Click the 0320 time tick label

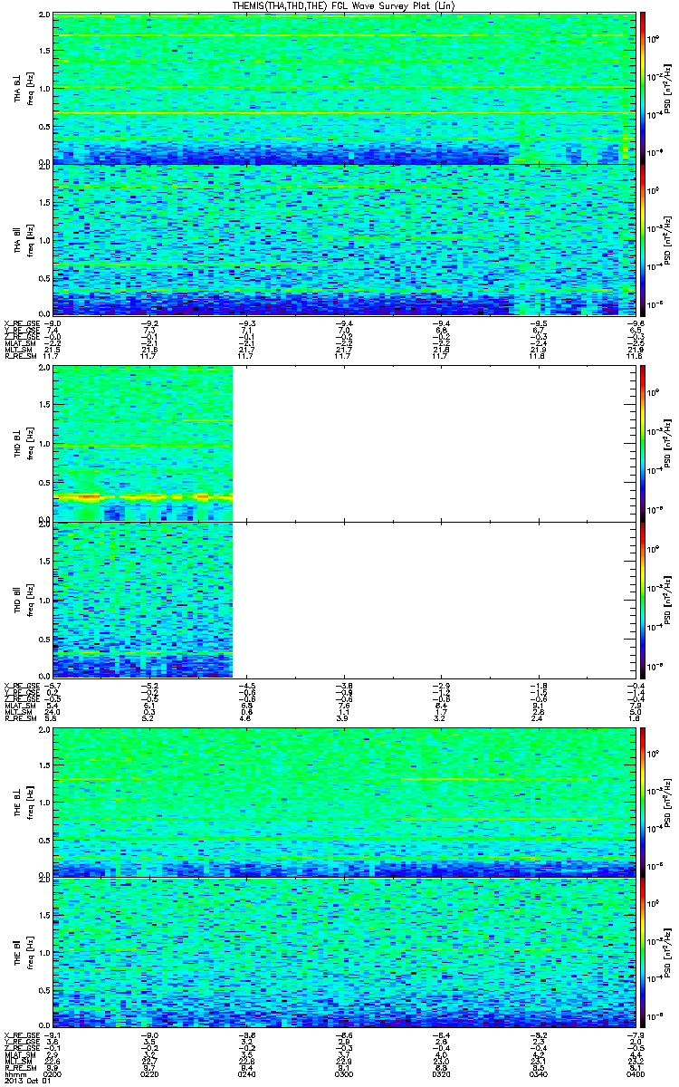point(439,1073)
